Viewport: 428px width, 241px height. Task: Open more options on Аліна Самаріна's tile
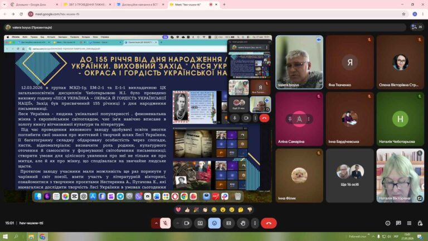click(x=309, y=119)
